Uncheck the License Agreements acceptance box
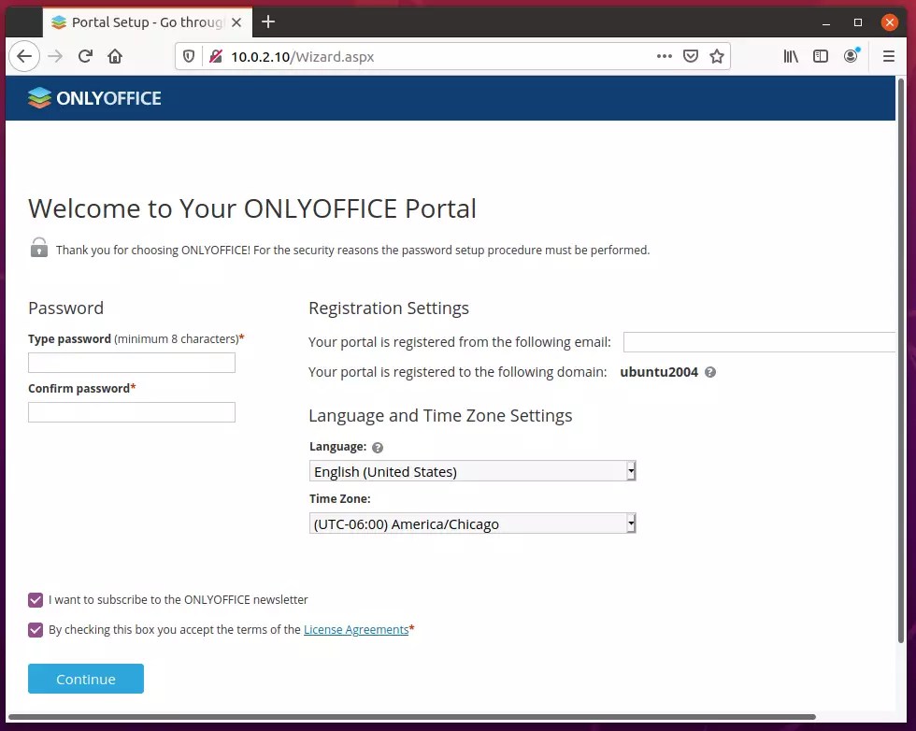Screen dimensions: 916x731 (x=35, y=629)
